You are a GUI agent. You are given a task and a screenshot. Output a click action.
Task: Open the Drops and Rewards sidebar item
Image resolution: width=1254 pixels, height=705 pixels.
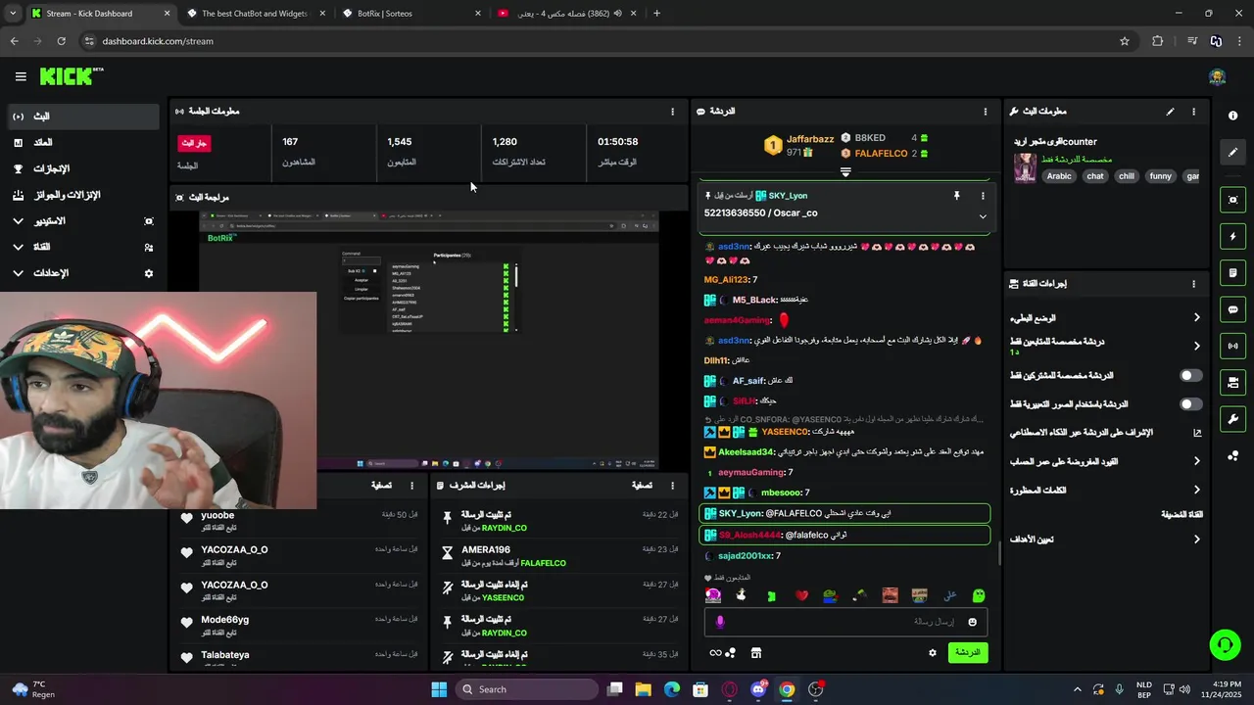82,195
